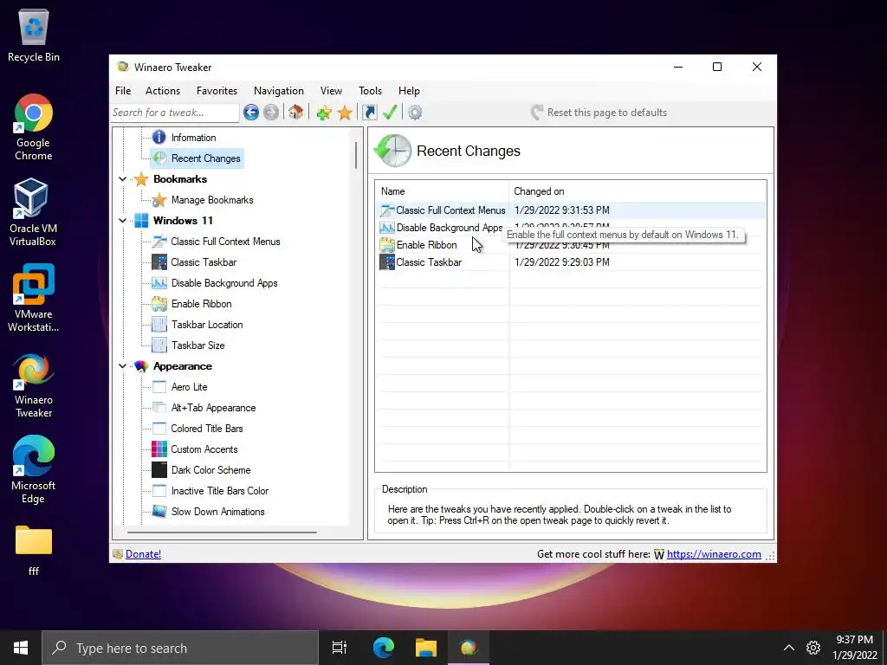The image size is (887, 665).
Task: Click the Custom Accents colored icon
Action: tap(159, 449)
